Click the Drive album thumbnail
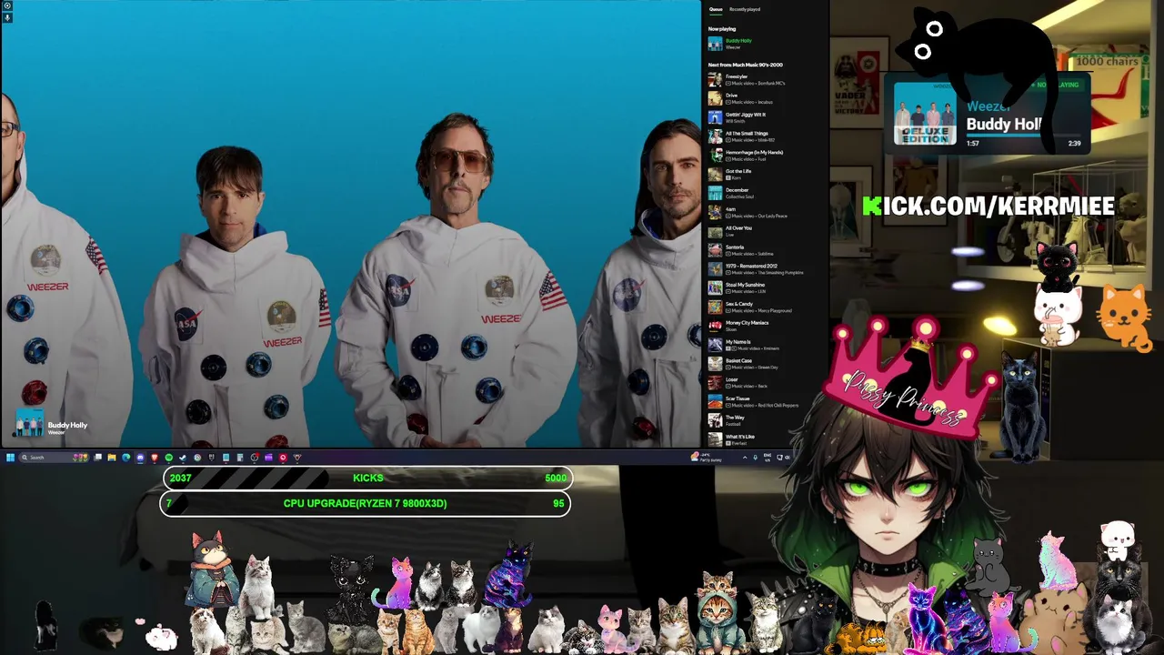This screenshot has width=1164, height=655. click(x=715, y=99)
